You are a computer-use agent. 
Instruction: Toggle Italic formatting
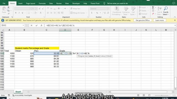pos(19,13)
